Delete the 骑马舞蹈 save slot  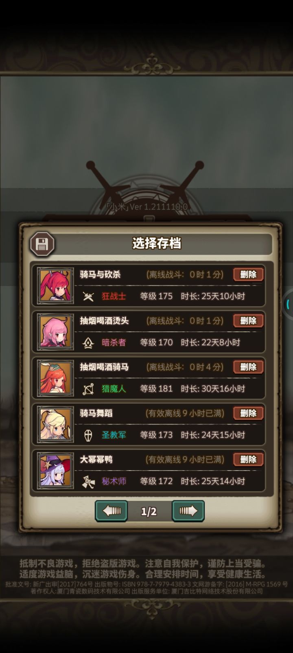(x=248, y=413)
